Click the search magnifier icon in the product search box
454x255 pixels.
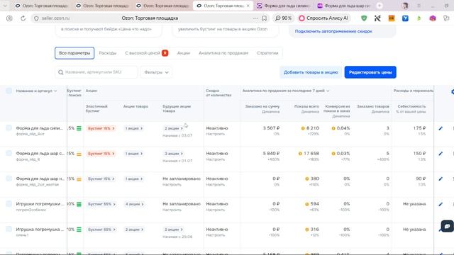(60, 72)
